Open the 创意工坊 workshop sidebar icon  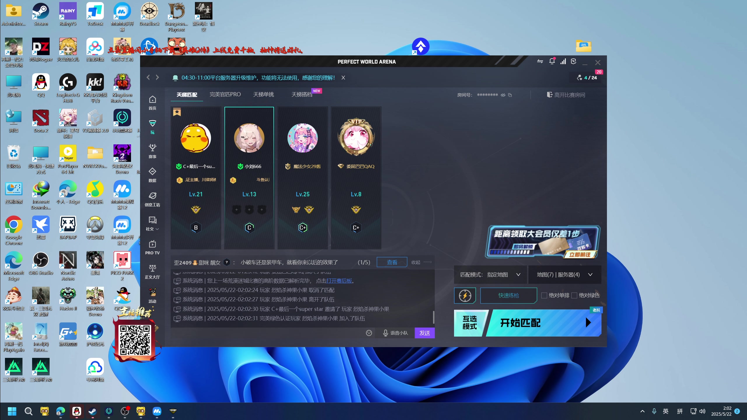click(x=152, y=199)
